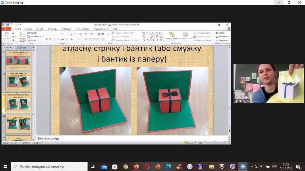This screenshot has width=305, height=171.
Task: Select the oval shape in the shapes gallery
Action: tap(157, 33)
